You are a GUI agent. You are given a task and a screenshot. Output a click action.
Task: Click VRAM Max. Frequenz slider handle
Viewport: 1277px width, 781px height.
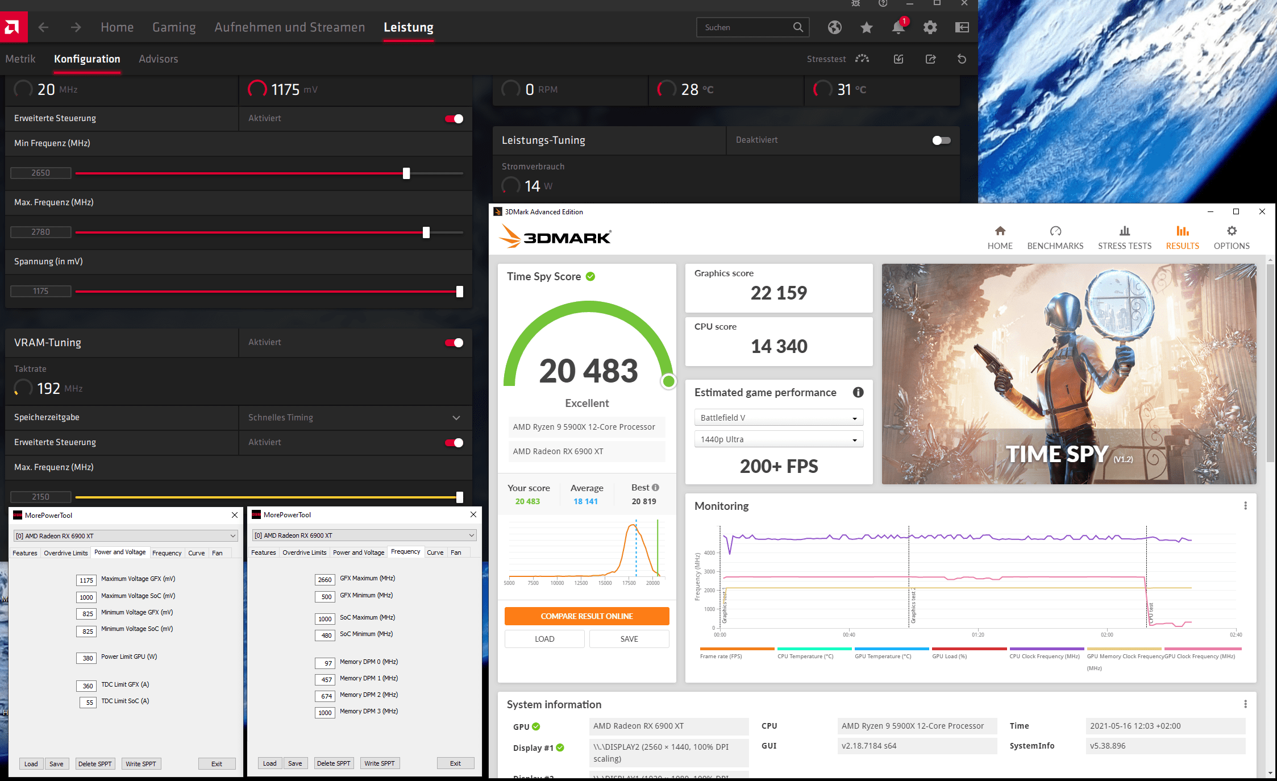coord(460,497)
